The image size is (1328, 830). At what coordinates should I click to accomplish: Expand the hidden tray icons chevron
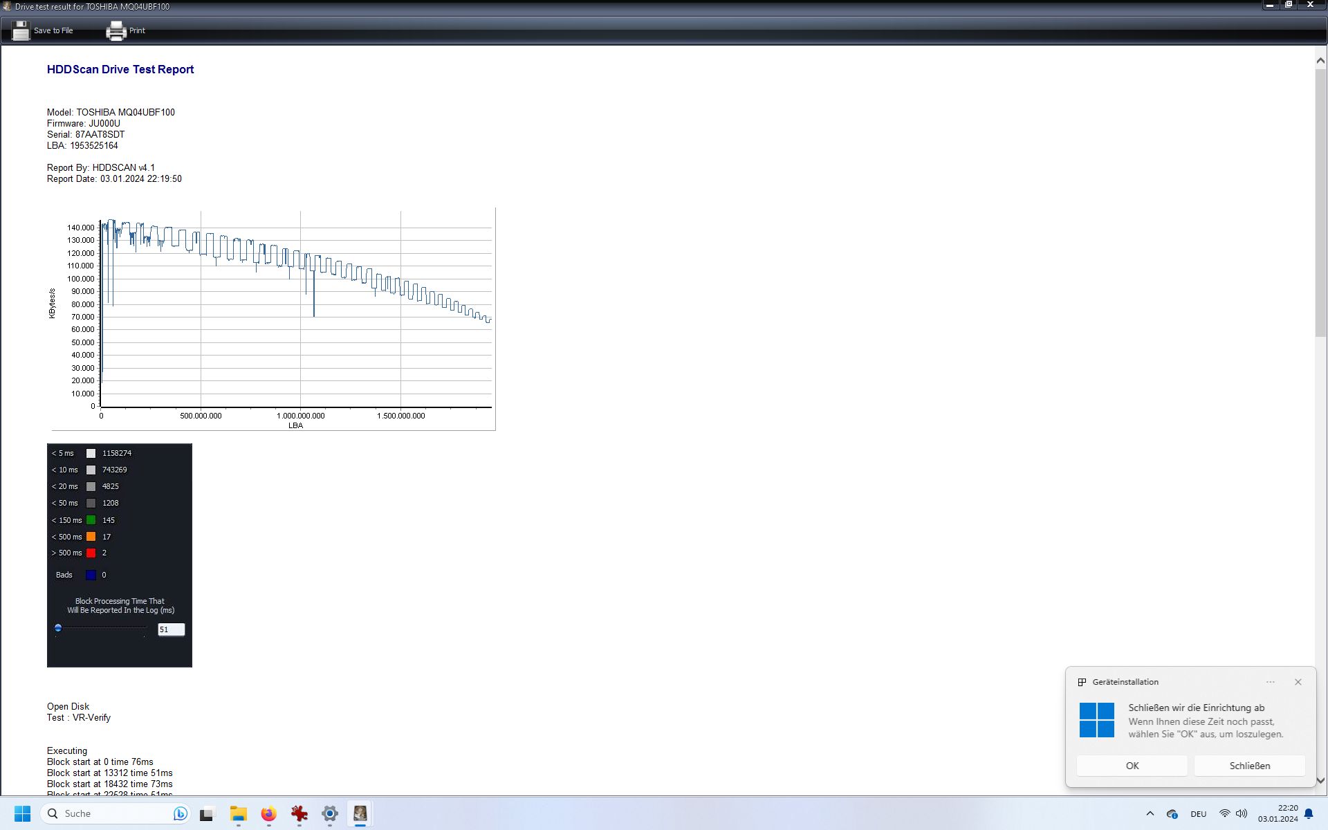pos(1150,814)
